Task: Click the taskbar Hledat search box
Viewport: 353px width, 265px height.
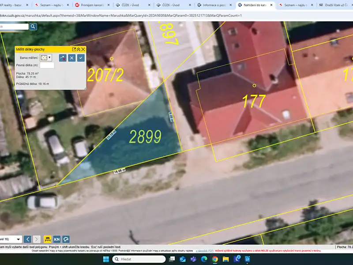Action: pos(139,259)
